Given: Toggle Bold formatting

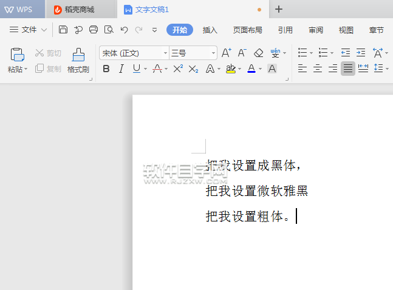Looking at the screenshot, I should (106, 69).
